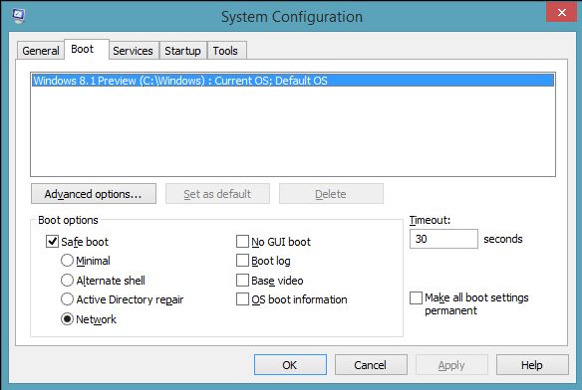Check Make all boot settings permanent
The height and width of the screenshot is (390, 582).
[x=416, y=297]
